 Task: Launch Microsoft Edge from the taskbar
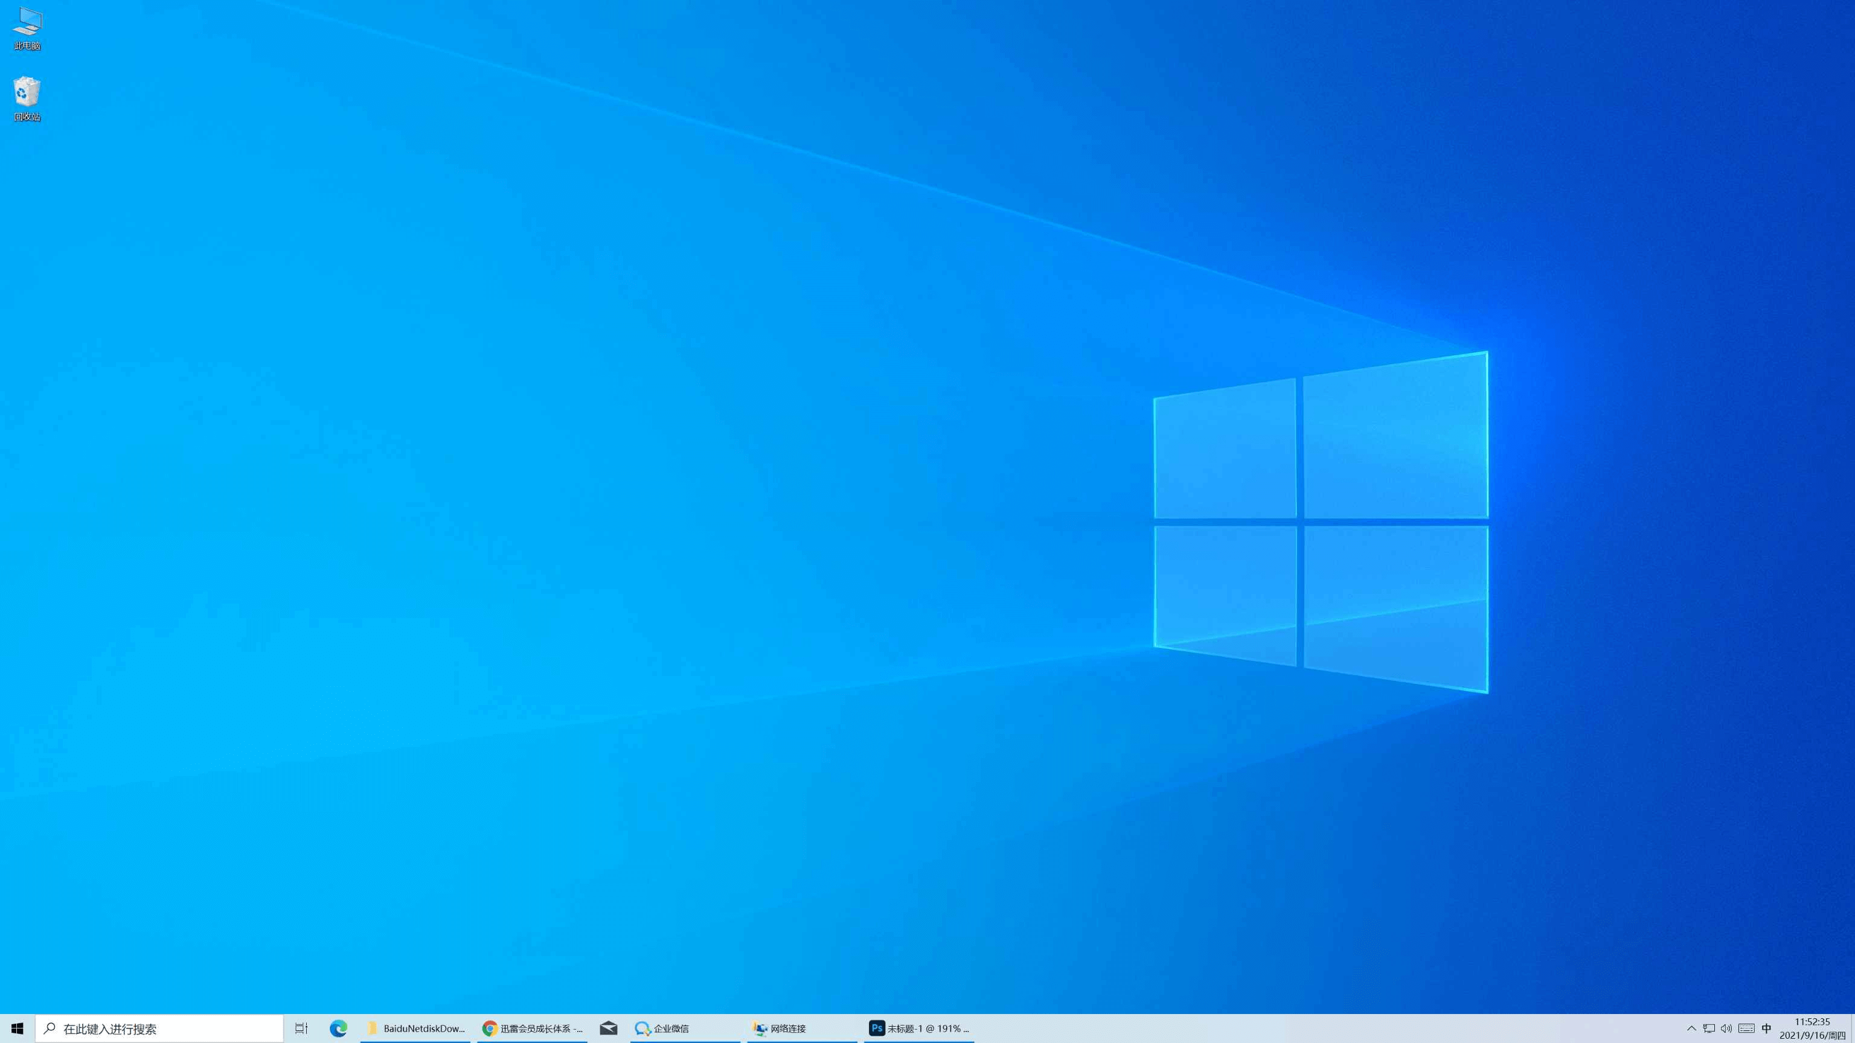click(x=338, y=1029)
